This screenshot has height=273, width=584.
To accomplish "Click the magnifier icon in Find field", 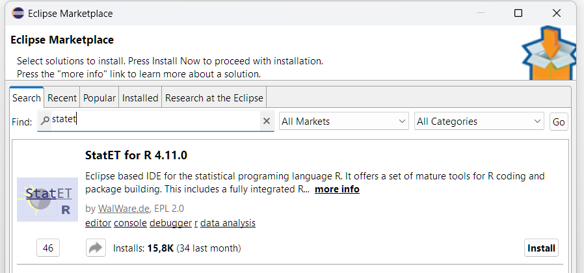I will point(45,121).
